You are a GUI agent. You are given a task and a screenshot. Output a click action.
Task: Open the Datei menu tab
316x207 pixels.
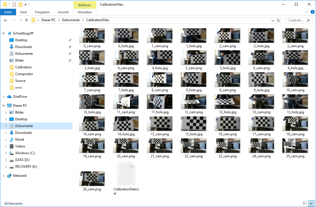(8, 12)
